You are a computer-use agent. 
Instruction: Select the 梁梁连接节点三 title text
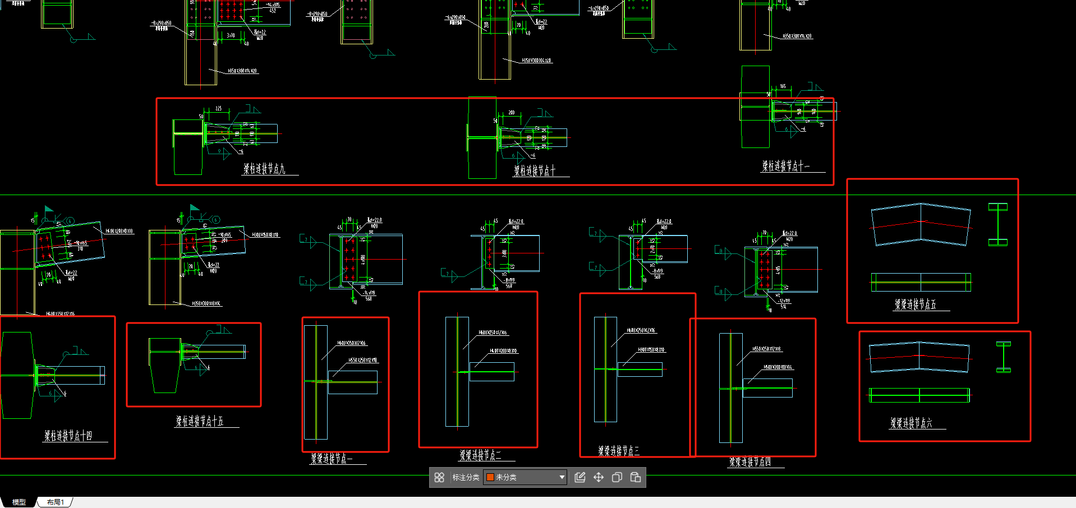click(619, 451)
